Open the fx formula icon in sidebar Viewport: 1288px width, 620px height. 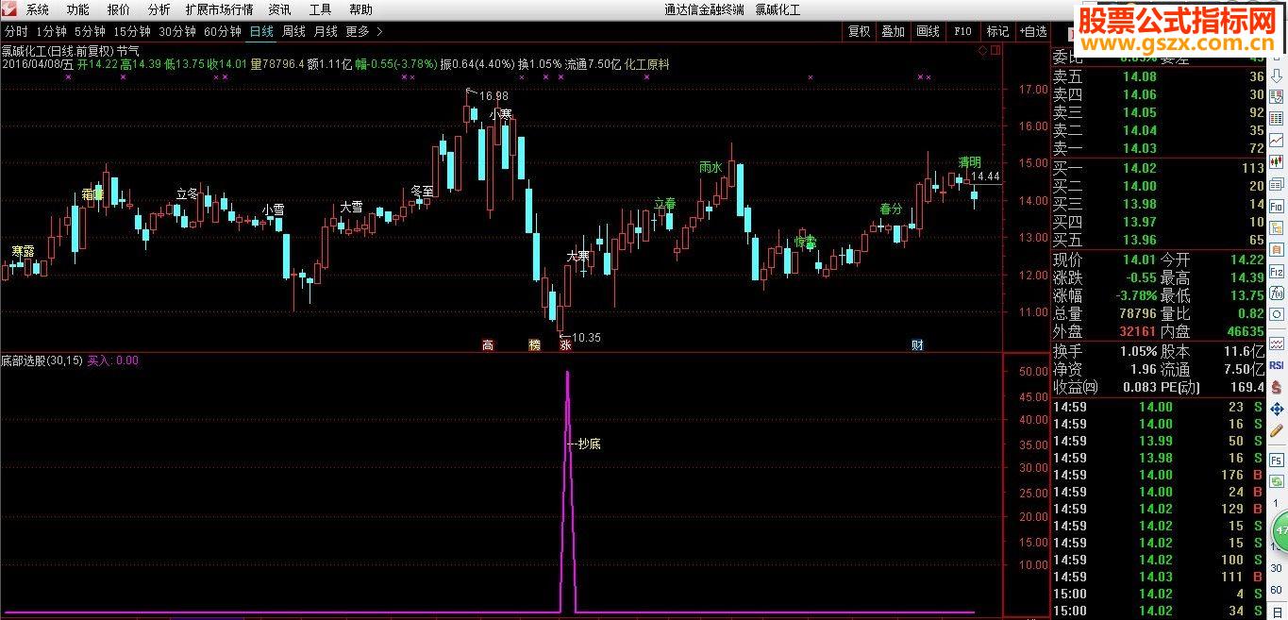coord(1277,293)
